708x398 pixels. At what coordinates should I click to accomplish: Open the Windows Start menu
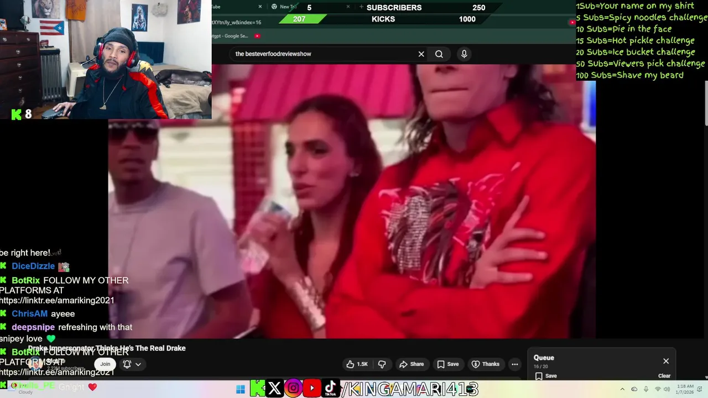point(241,389)
